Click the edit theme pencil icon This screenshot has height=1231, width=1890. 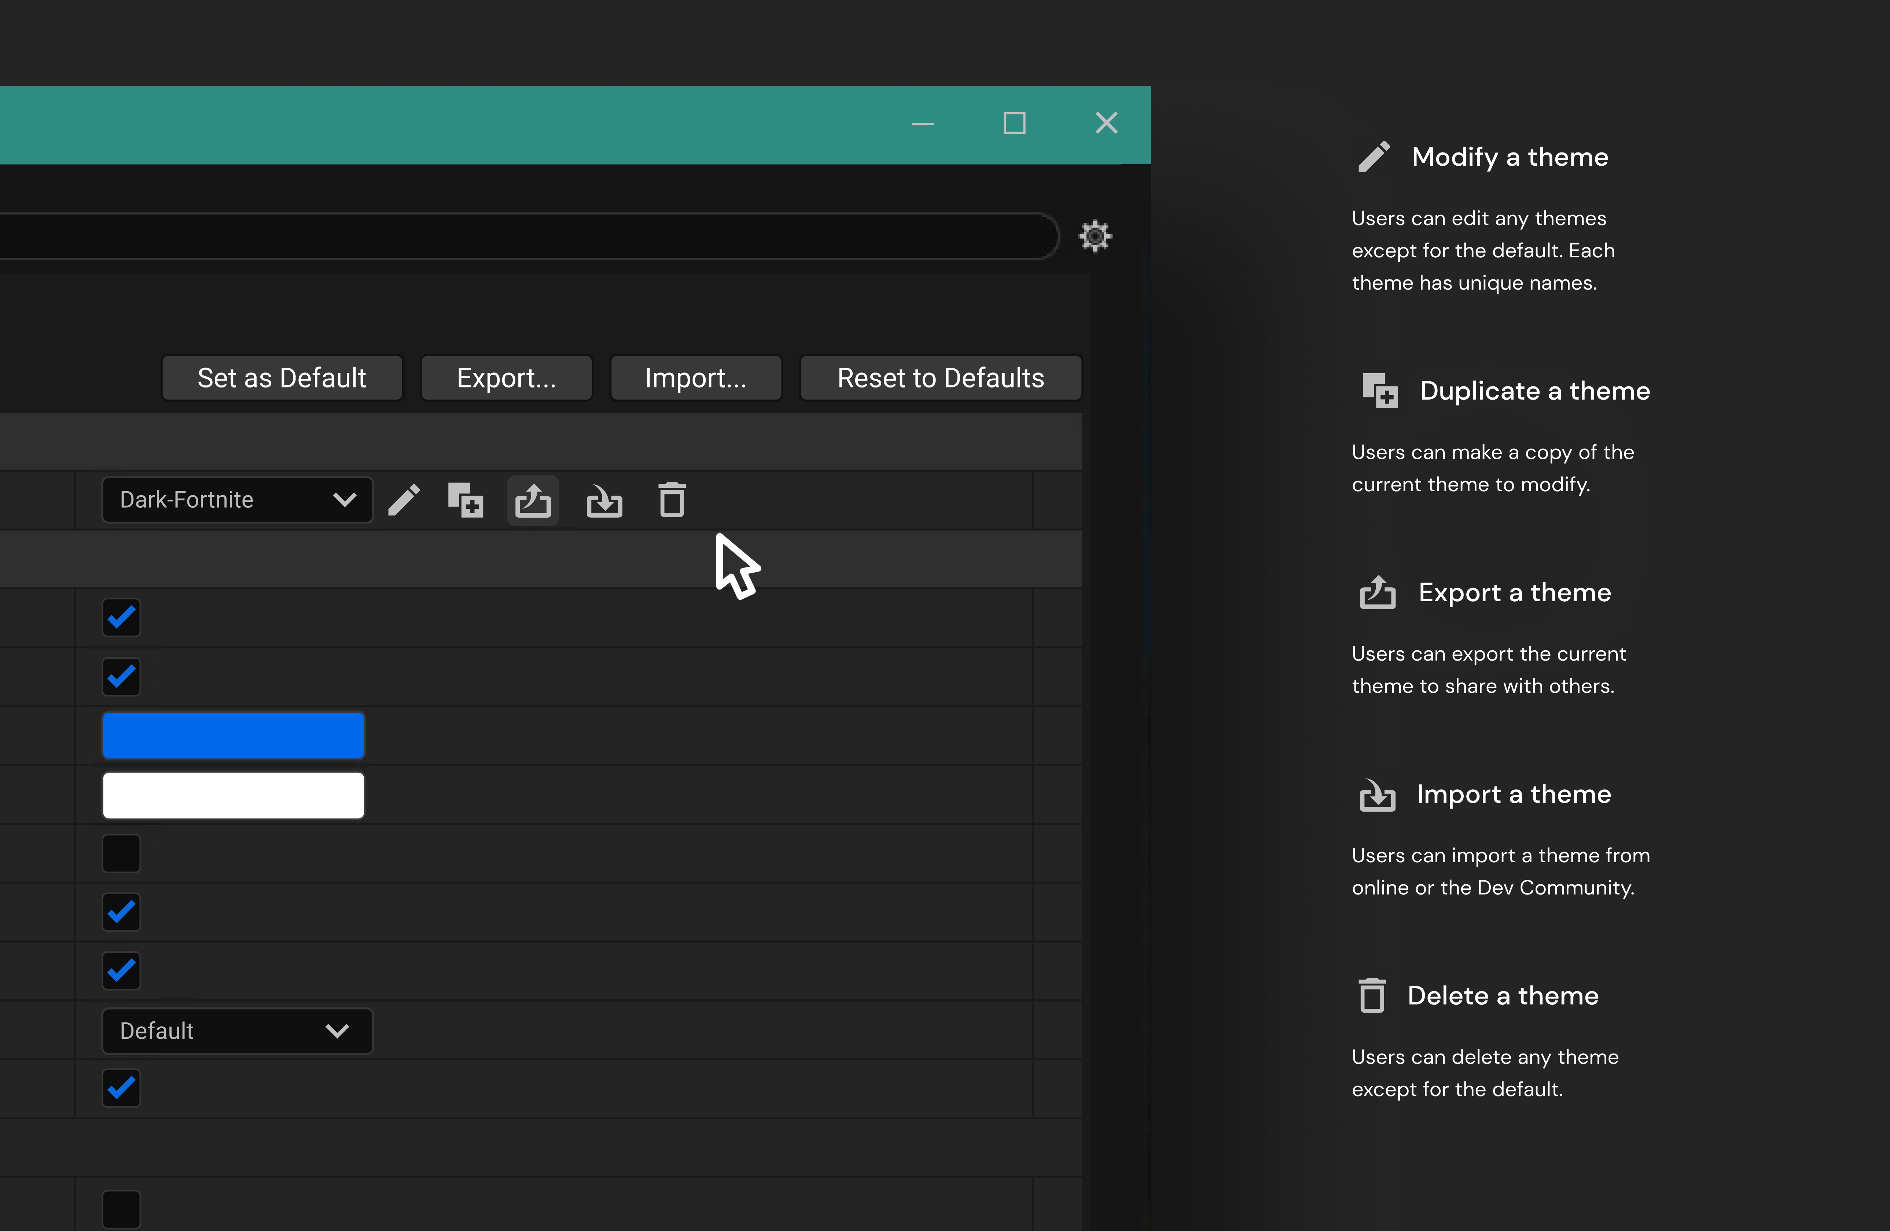404,500
